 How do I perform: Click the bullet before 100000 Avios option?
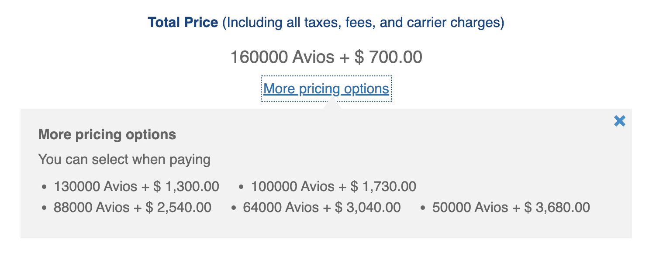[241, 187]
